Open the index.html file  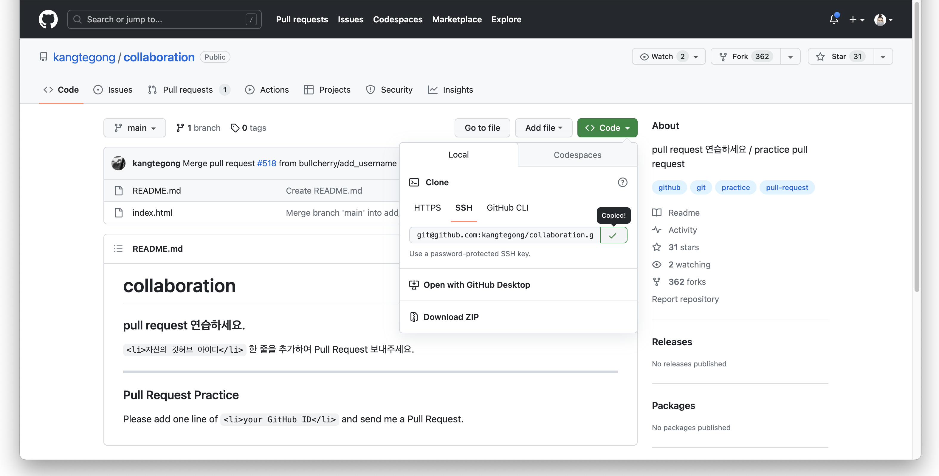tap(152, 213)
